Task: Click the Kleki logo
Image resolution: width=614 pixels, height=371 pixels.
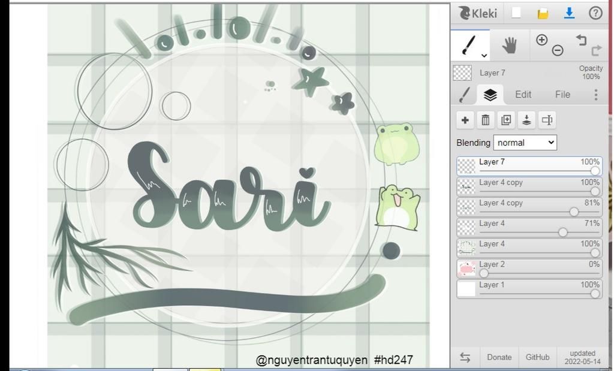Action: [478, 13]
